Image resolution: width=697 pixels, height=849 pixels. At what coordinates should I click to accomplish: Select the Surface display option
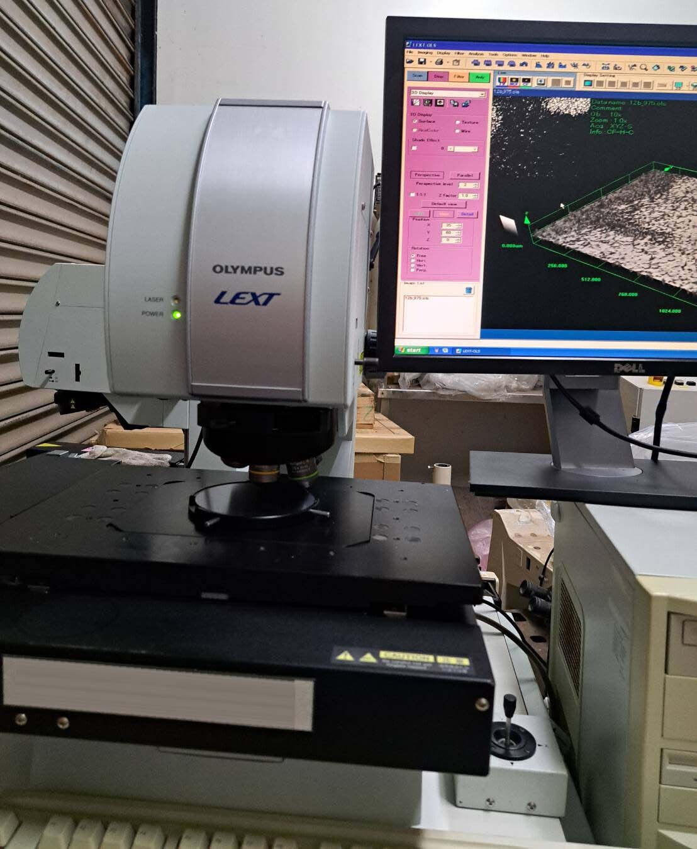[x=423, y=121]
